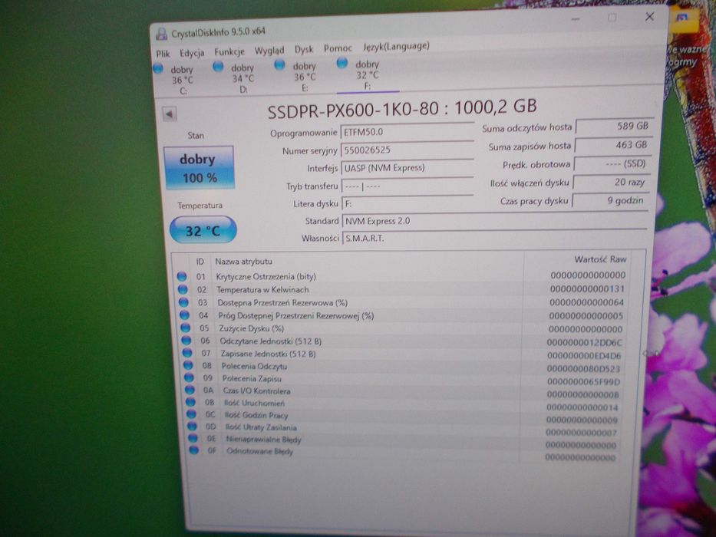Click the Ilość włączeń dysku value 20 razy

(x=611, y=183)
